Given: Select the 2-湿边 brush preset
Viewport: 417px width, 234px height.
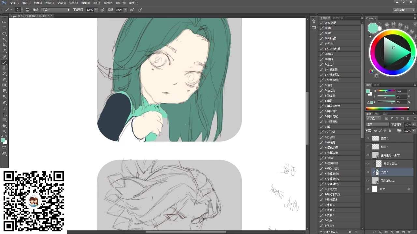Looking at the screenshot, I should point(340,64).
